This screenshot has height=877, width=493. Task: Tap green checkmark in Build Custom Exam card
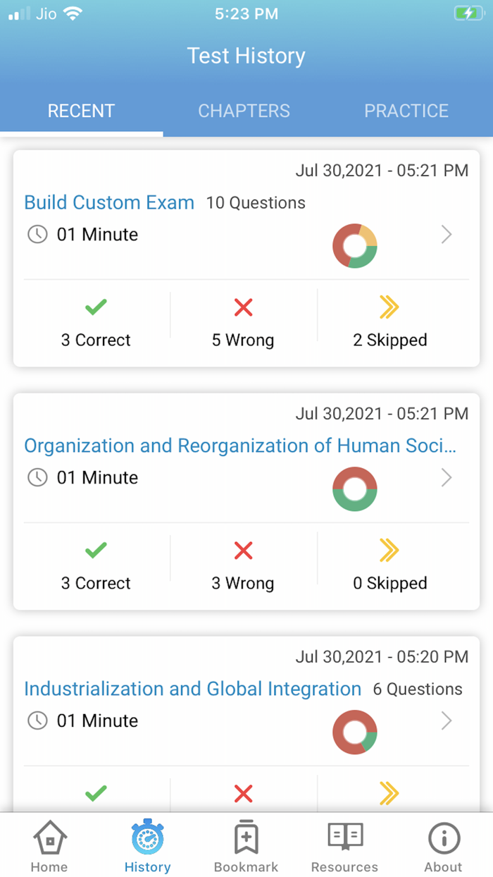(x=96, y=307)
